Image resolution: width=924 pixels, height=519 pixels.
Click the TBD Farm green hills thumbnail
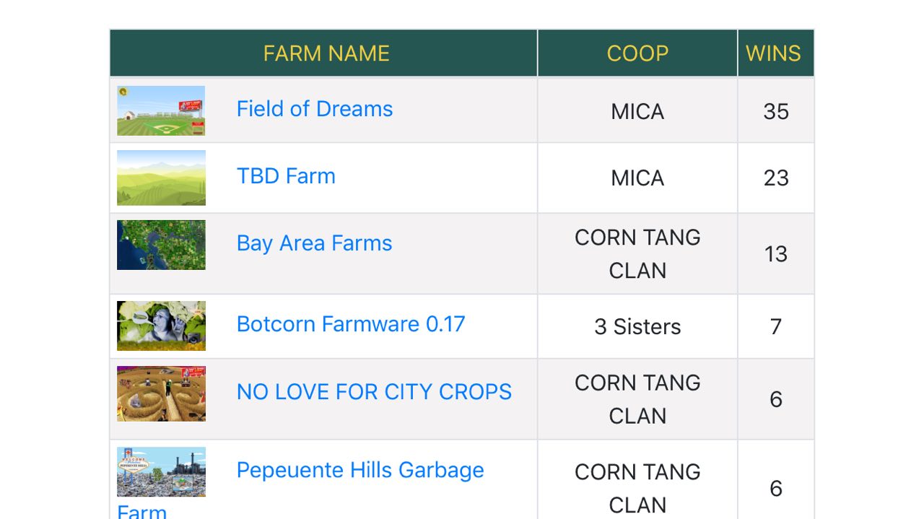161,178
